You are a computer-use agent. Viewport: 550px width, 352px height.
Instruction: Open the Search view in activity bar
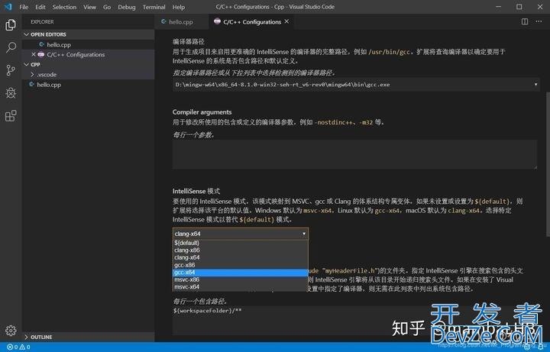pyautogui.click(x=11, y=47)
